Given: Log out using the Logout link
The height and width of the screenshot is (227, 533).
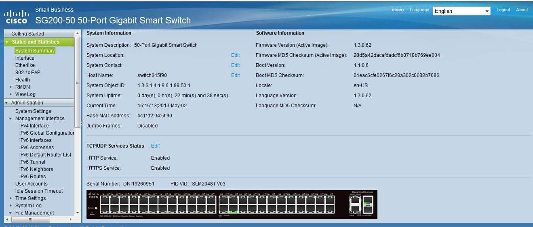Looking at the screenshot, I should (x=504, y=10).
